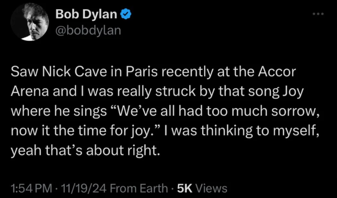Open the tweet's three-dot more options menu
337x198 pixels.
[x=318, y=14]
